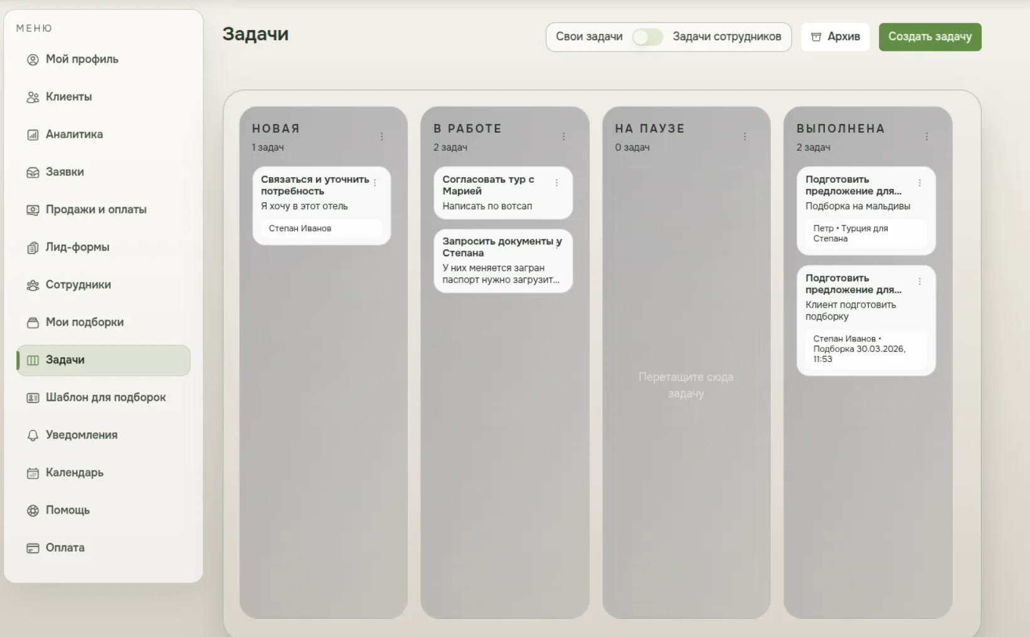Open options for Согласовать тур с Марией card
This screenshot has height=637, width=1030.
[x=556, y=183]
